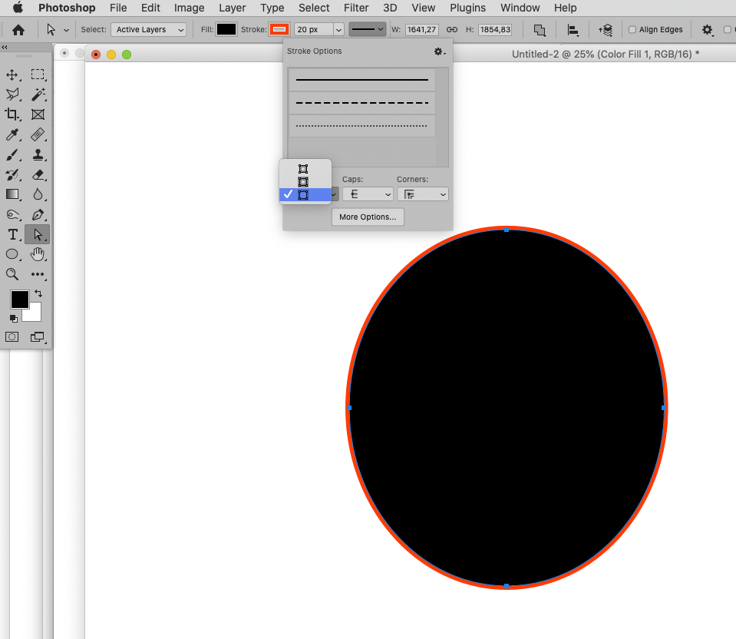This screenshot has width=736, height=639.
Task: Toggle Quick Mask mode in the toolbar
Action: (12, 336)
